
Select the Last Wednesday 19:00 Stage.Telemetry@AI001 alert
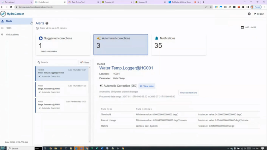(62, 105)
